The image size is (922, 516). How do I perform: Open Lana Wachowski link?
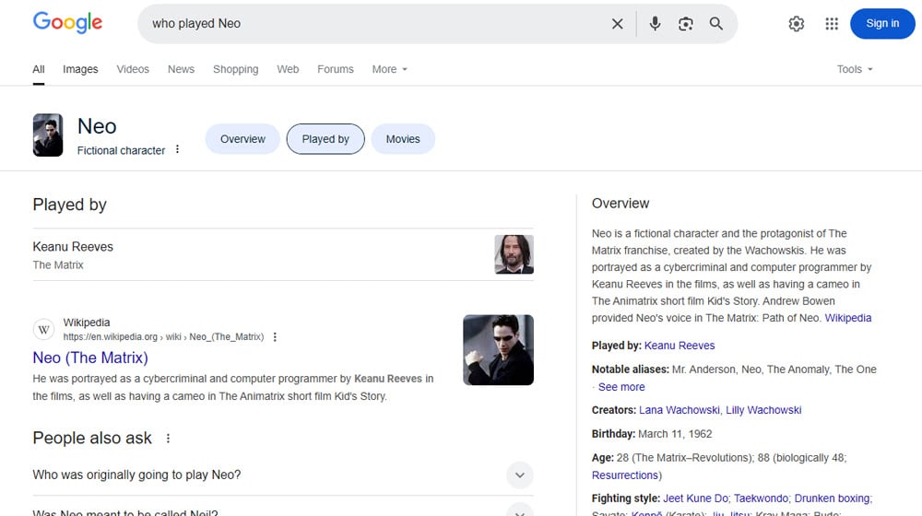tap(680, 410)
